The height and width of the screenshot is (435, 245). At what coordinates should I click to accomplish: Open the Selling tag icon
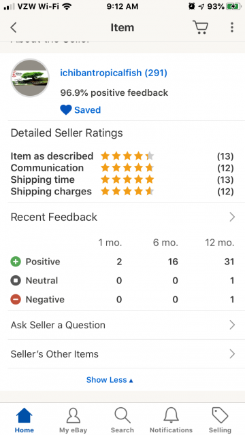(220, 415)
